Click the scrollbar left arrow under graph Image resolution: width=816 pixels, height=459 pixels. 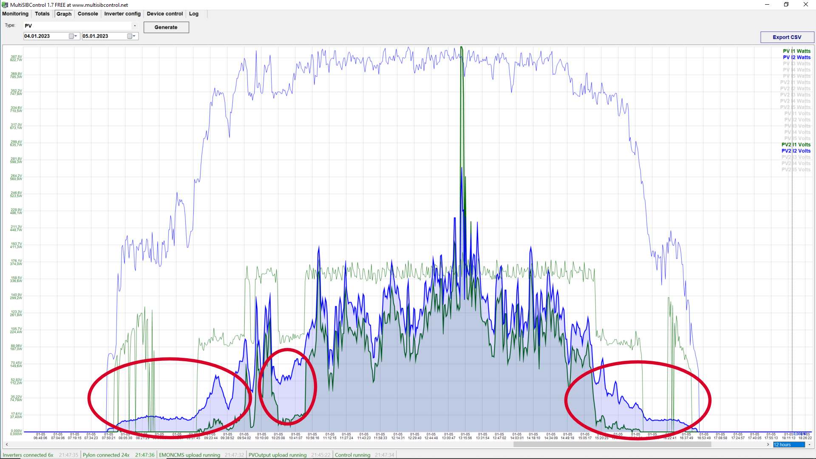tap(6, 445)
